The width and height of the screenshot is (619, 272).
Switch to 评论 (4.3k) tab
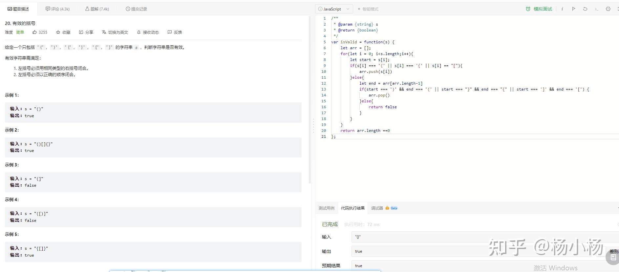pyautogui.click(x=58, y=9)
